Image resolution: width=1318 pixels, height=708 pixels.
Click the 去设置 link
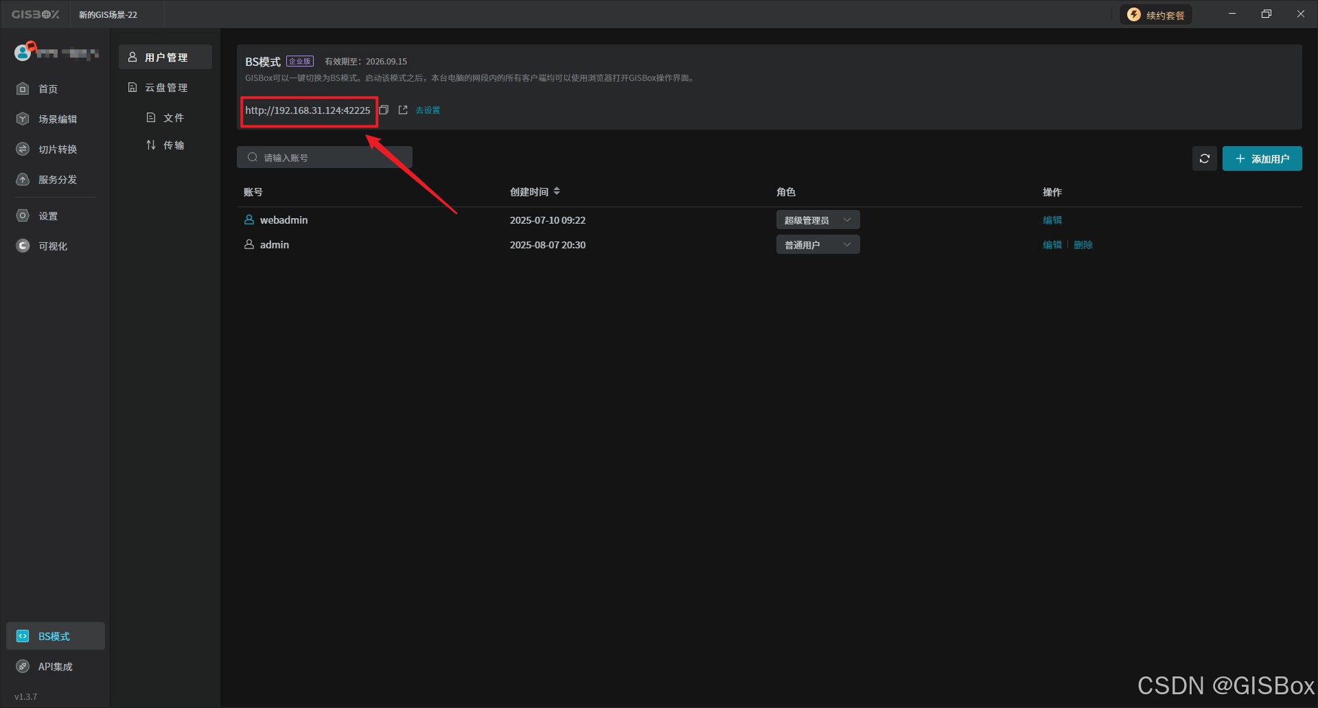428,110
